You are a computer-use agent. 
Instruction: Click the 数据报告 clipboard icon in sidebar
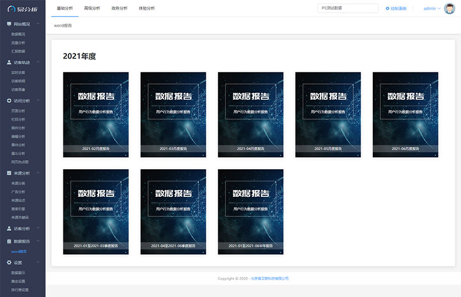[9, 241]
